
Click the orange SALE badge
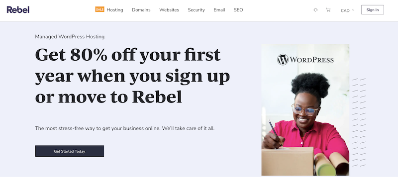tap(100, 9)
